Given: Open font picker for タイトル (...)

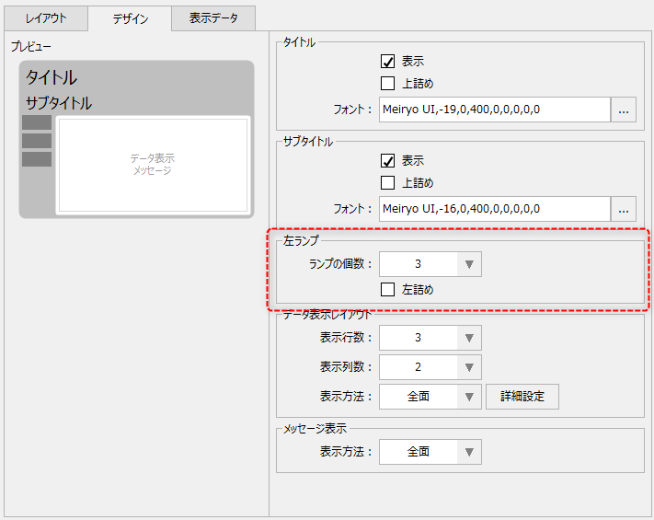Looking at the screenshot, I should [624, 110].
